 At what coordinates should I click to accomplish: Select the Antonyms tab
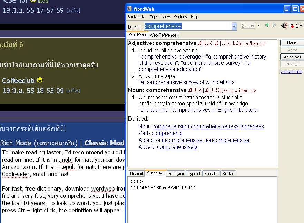175,174
